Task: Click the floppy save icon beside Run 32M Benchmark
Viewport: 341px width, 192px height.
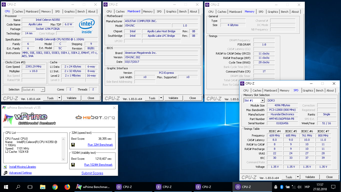Action: [73, 145]
